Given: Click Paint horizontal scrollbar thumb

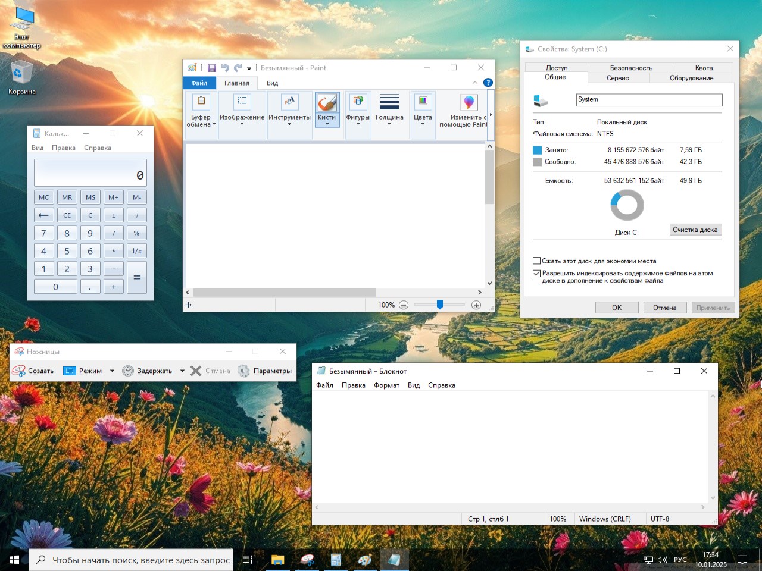Looking at the screenshot, I should (285, 293).
